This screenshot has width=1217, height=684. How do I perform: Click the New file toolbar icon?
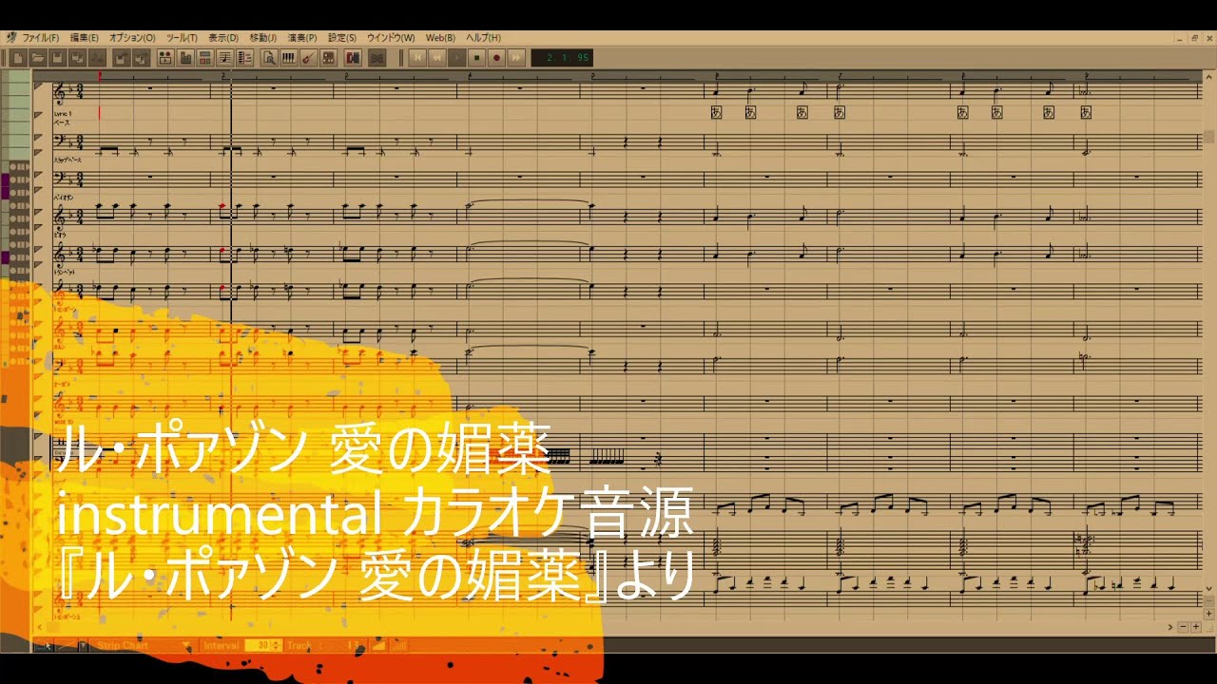pyautogui.click(x=18, y=58)
